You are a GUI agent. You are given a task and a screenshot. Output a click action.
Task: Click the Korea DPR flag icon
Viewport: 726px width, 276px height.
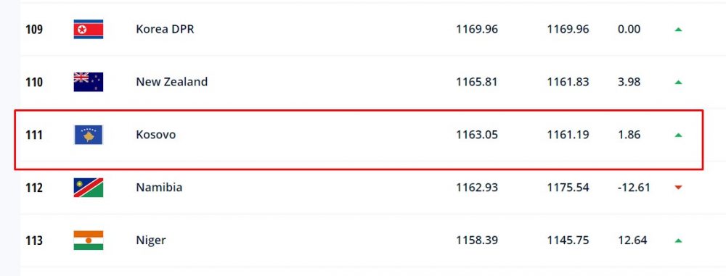tap(89, 29)
